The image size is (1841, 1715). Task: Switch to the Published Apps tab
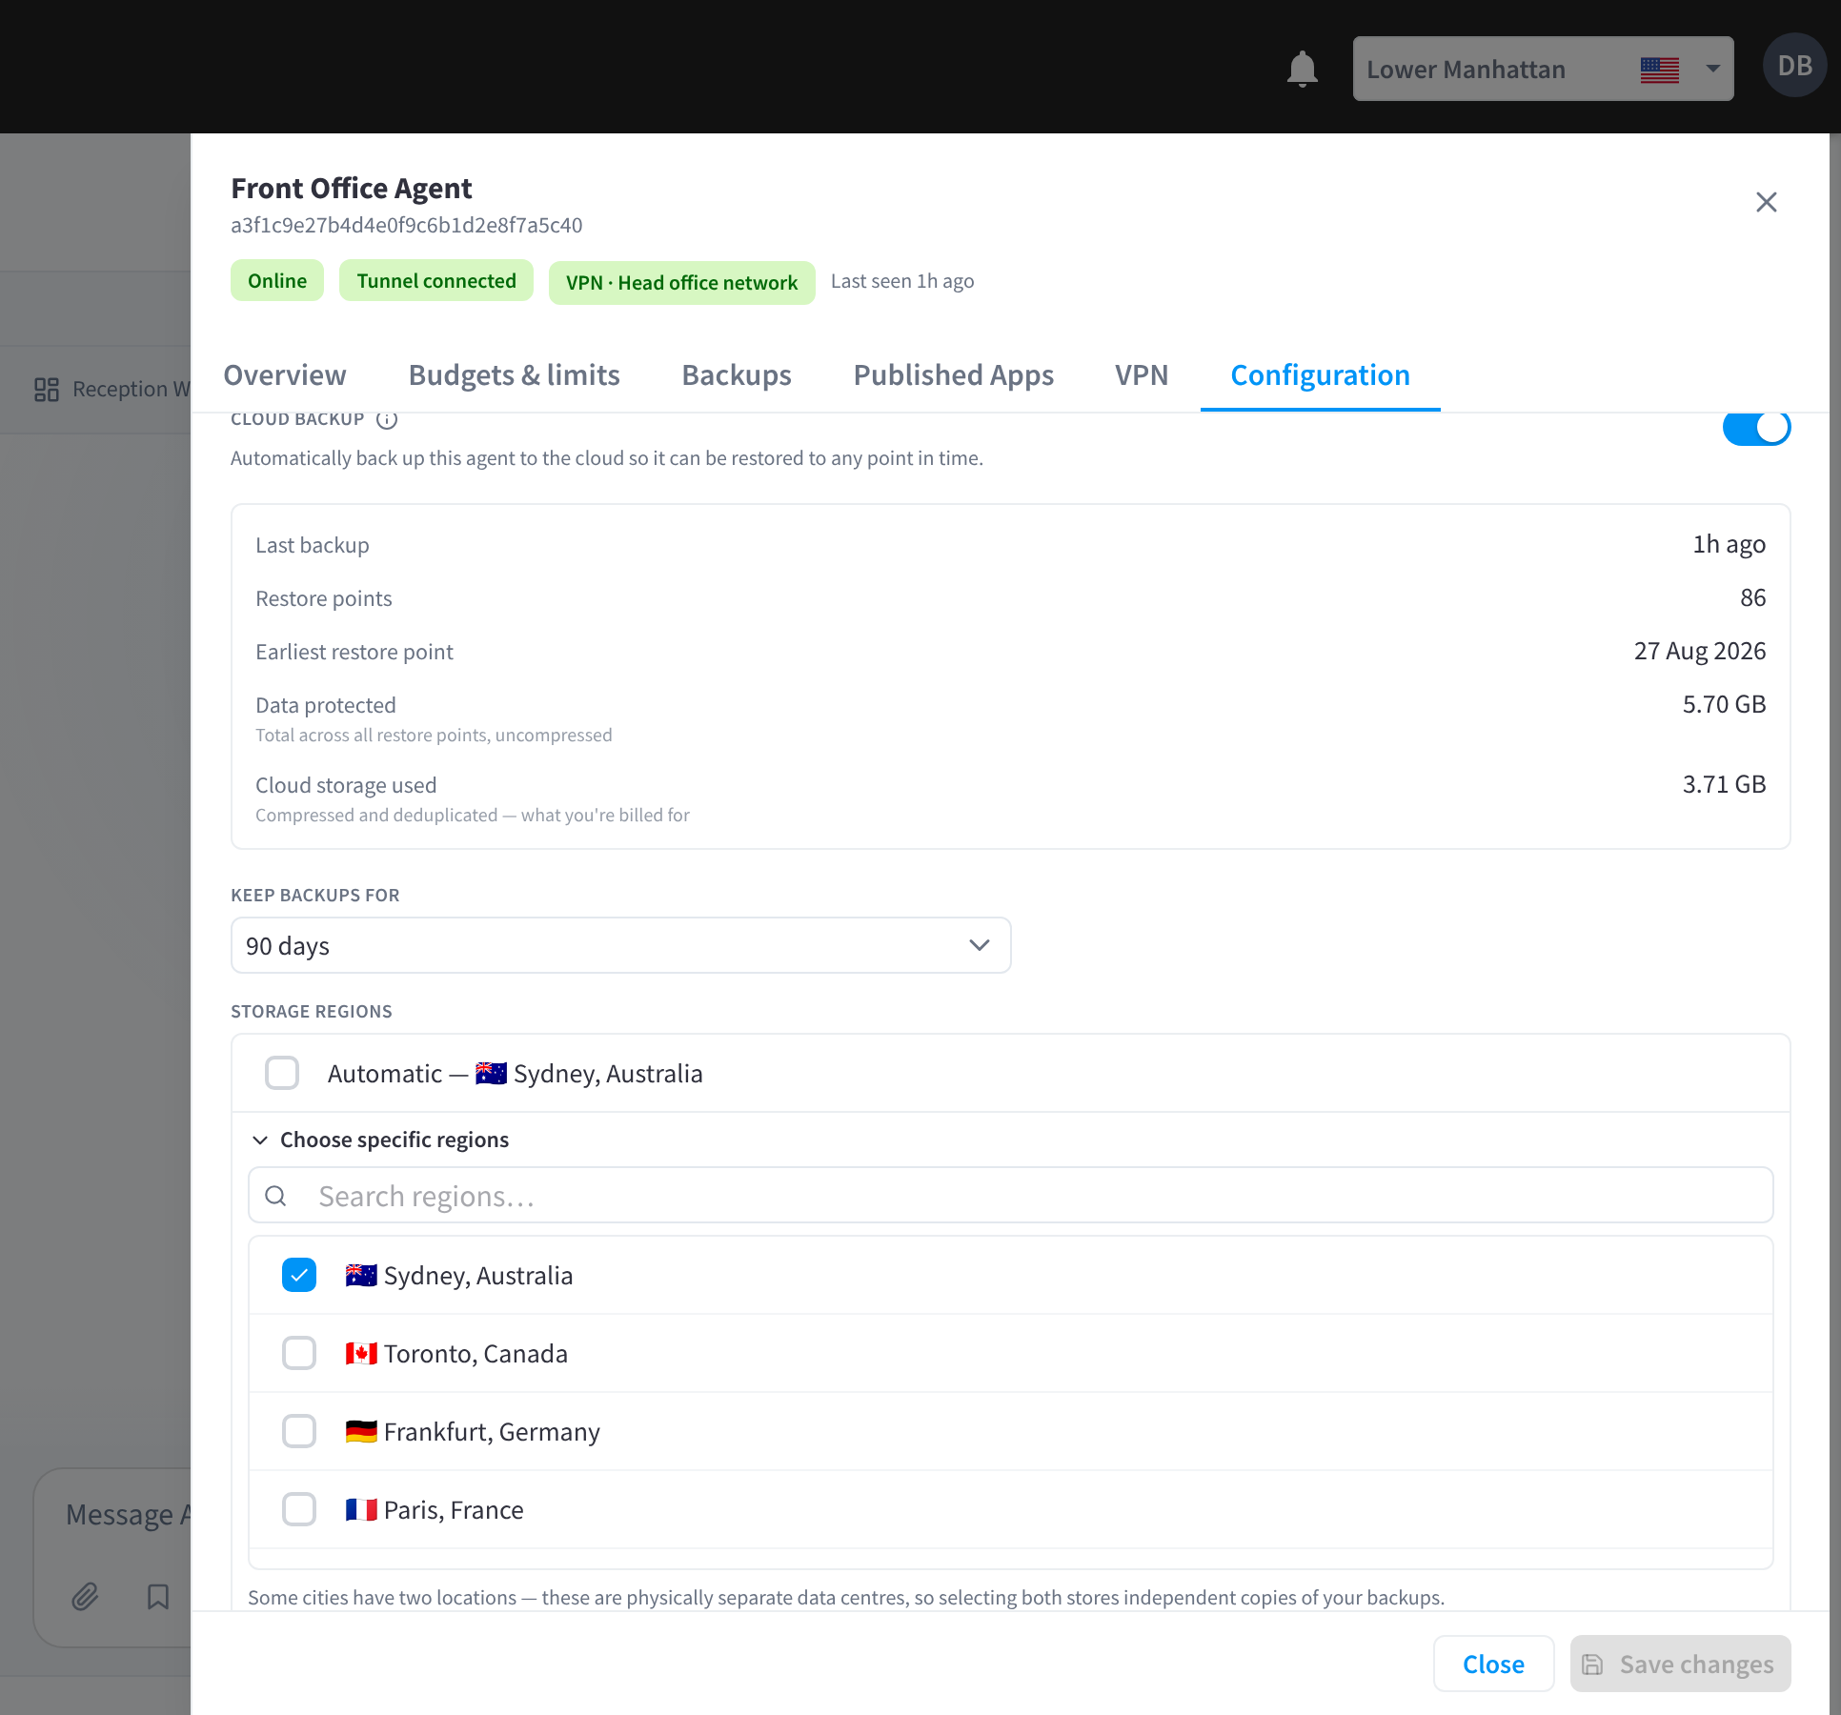(x=953, y=375)
